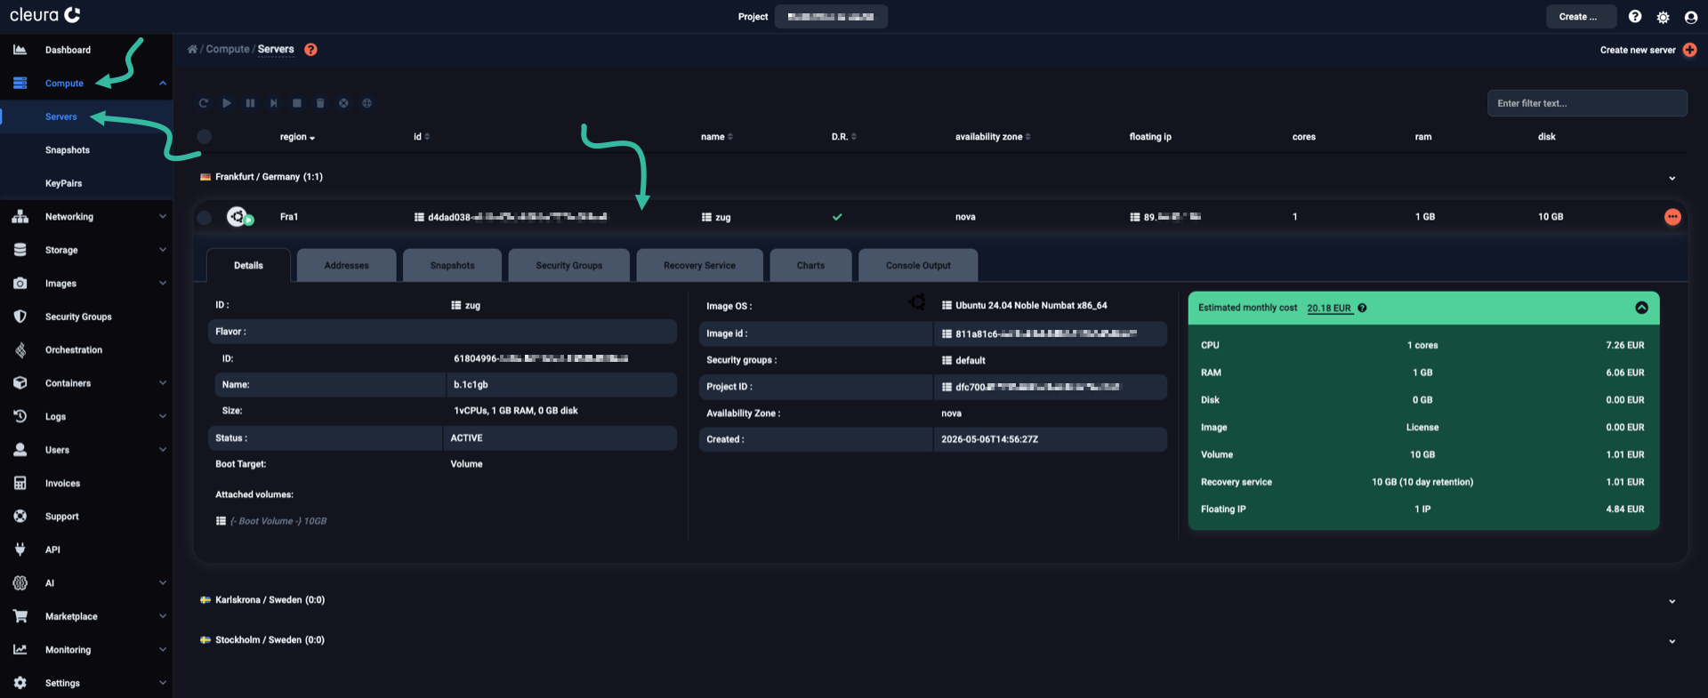
Task: Expand the Containers sidebar section
Action: click(x=86, y=383)
